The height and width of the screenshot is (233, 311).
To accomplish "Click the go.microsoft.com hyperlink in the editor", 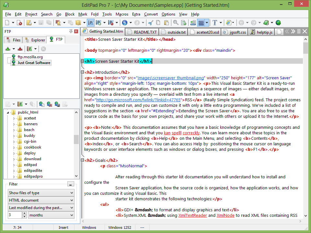I will click(138, 100).
